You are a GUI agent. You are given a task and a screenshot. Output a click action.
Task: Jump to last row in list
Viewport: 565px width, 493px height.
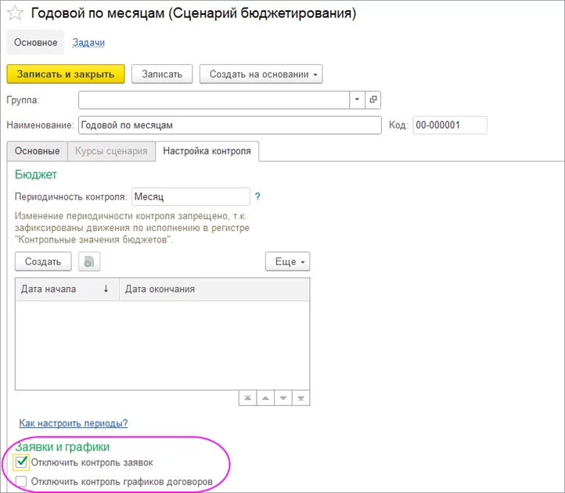pyautogui.click(x=301, y=398)
